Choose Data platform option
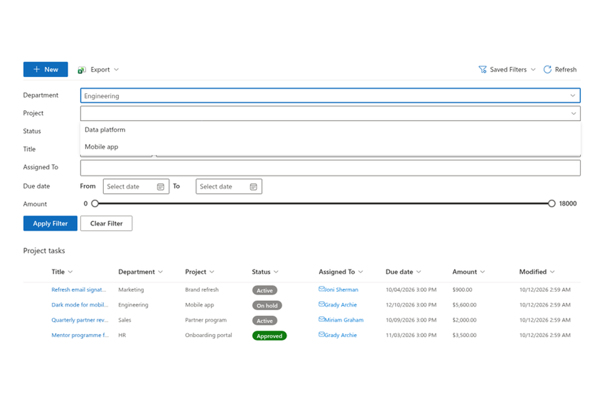The width and height of the screenshot is (602, 401). [331, 130]
